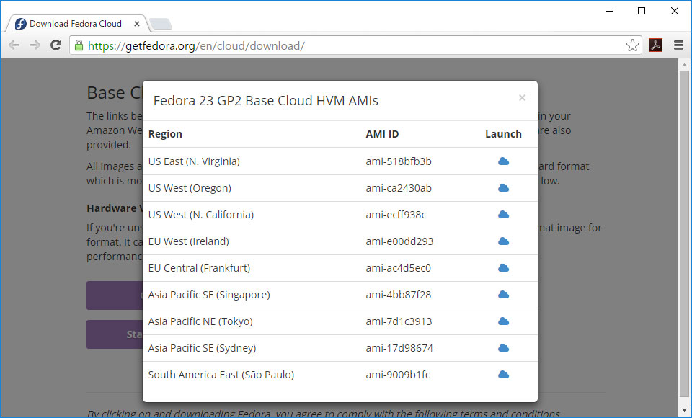Select AMI ID ami-ecff938c

coord(396,215)
